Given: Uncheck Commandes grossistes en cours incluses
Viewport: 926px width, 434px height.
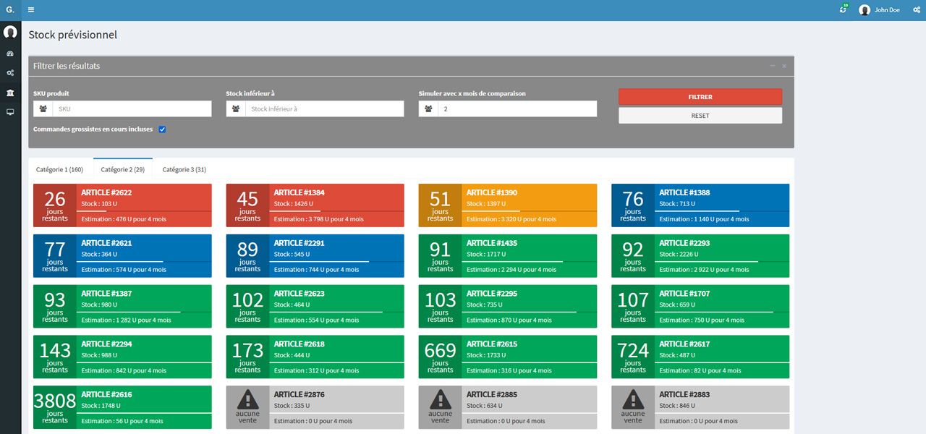Looking at the screenshot, I should 163,129.
